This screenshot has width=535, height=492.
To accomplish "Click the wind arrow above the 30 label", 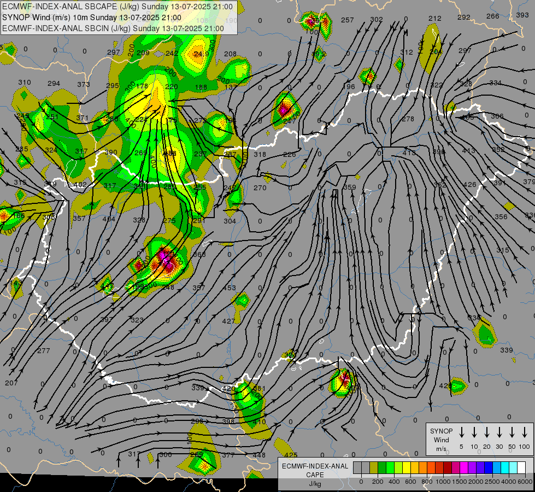I will 499,432.
